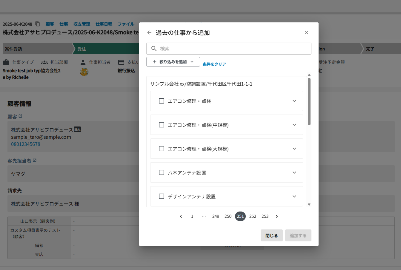
Task: Click sample_taro@sample.com email text
Action: pos(41,137)
